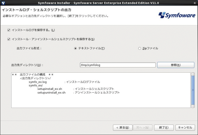The image size is (198, 135).
Task: Click the 戻る(B) back button
Action: pos(123,127)
